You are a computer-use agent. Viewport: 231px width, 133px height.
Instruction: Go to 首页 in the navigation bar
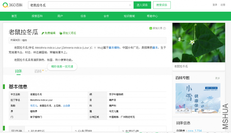(14, 16)
